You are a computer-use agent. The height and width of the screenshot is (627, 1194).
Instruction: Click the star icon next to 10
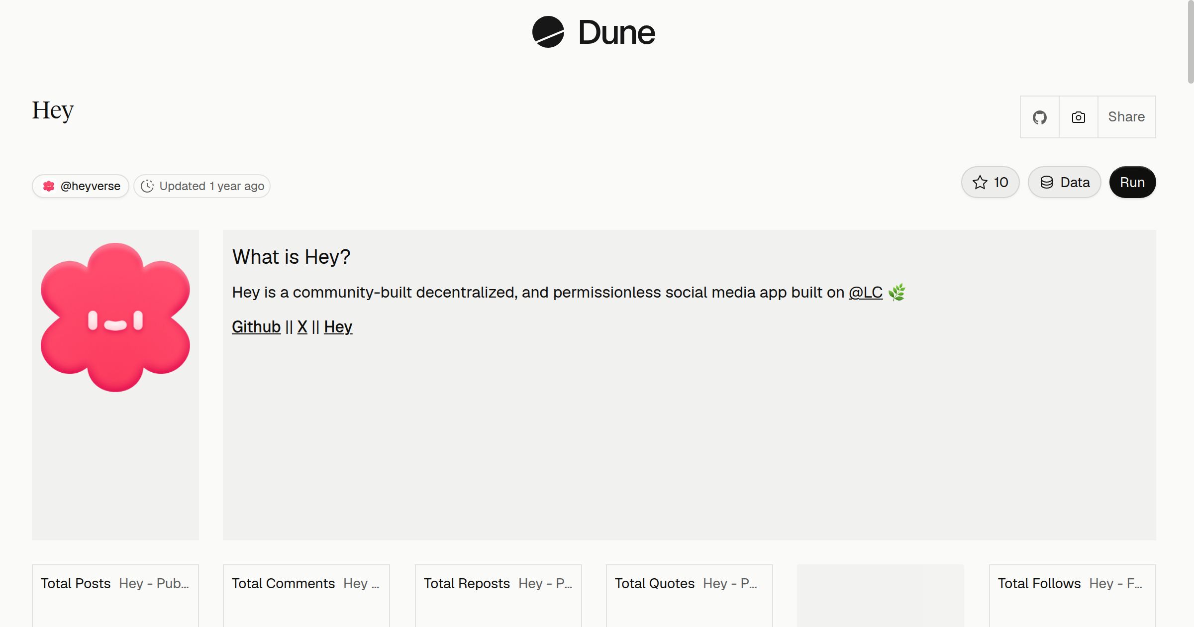coord(980,182)
